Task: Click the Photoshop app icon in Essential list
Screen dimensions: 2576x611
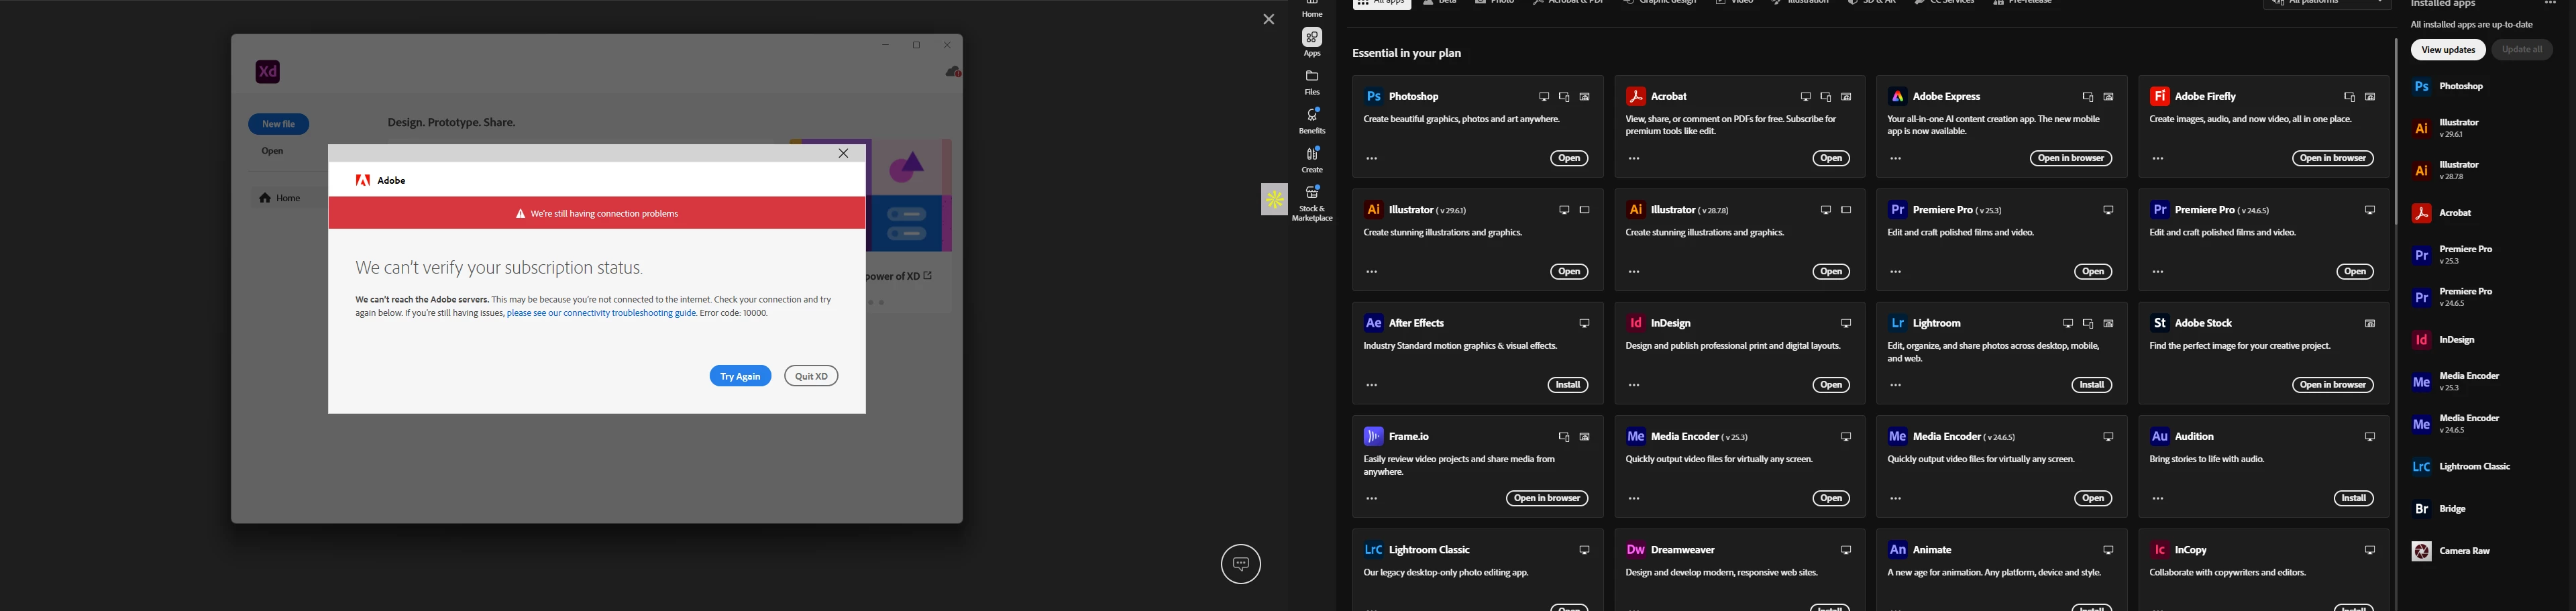Action: (1373, 97)
